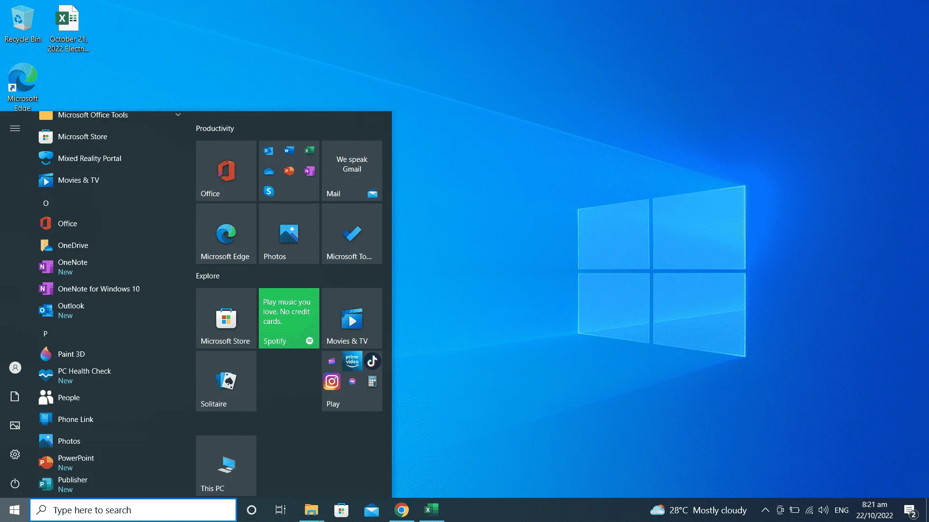
Task: Open Task View on the taskbar
Action: (x=281, y=510)
